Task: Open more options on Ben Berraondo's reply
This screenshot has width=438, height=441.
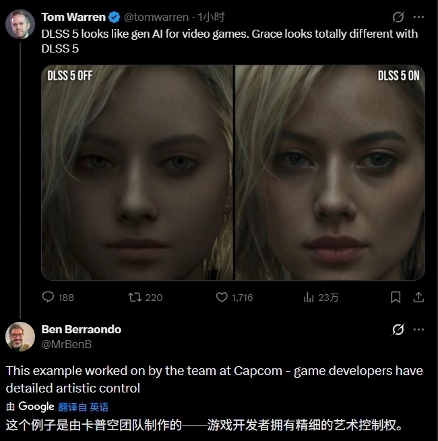Action: coord(418,329)
